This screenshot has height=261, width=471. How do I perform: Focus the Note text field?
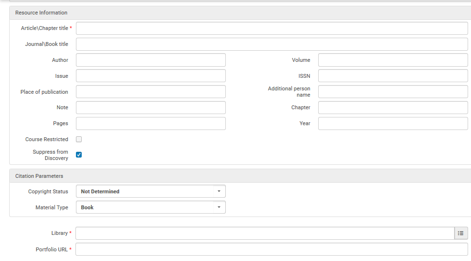(150, 107)
